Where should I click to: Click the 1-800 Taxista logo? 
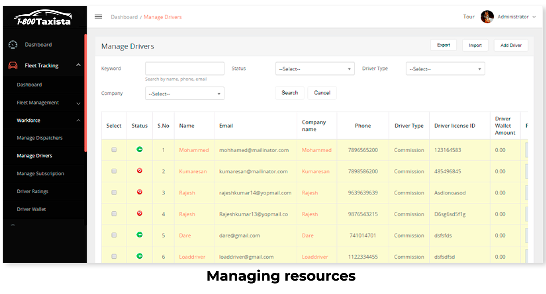43,18
